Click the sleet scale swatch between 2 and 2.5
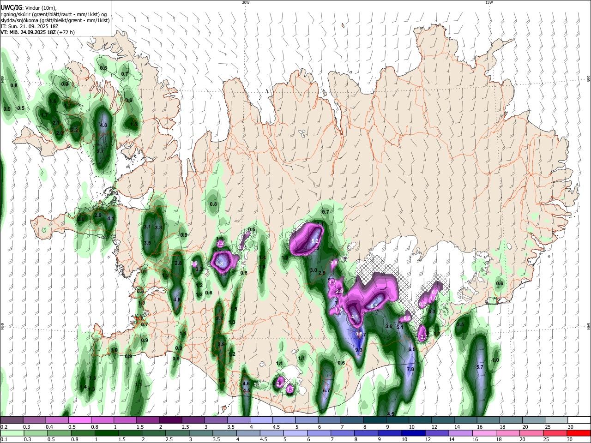Screen dimensions: 591x443 coord(170,420)
